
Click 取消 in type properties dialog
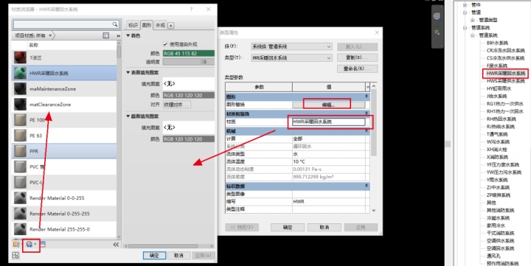point(324,227)
